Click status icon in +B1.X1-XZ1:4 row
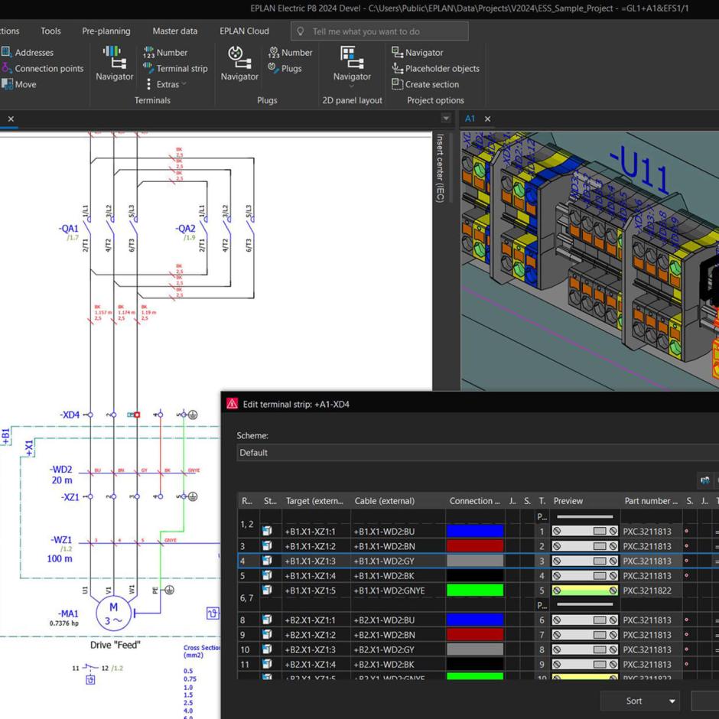This screenshot has width=719, height=719. (267, 575)
